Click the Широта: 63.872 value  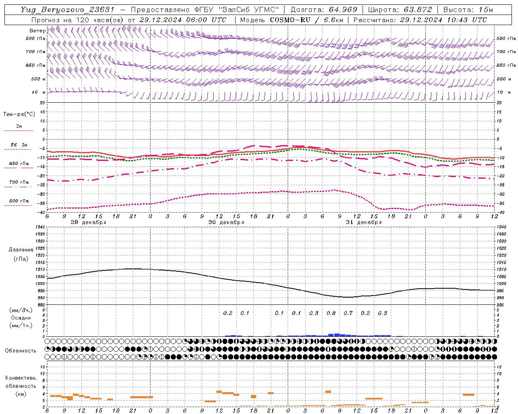pyautogui.click(x=400, y=10)
